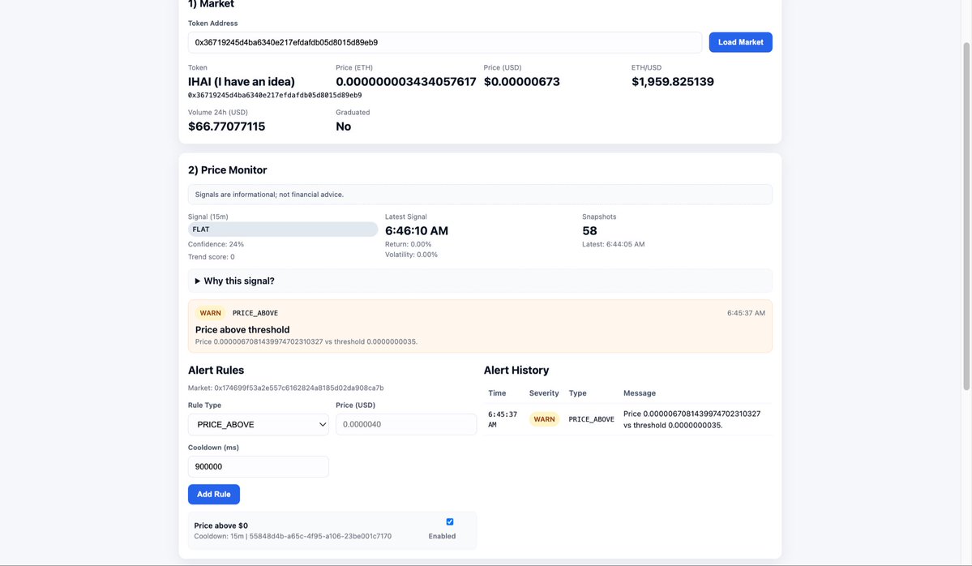The height and width of the screenshot is (566, 972).
Task: Click the Time column header in Alert History
Action: (x=497, y=393)
